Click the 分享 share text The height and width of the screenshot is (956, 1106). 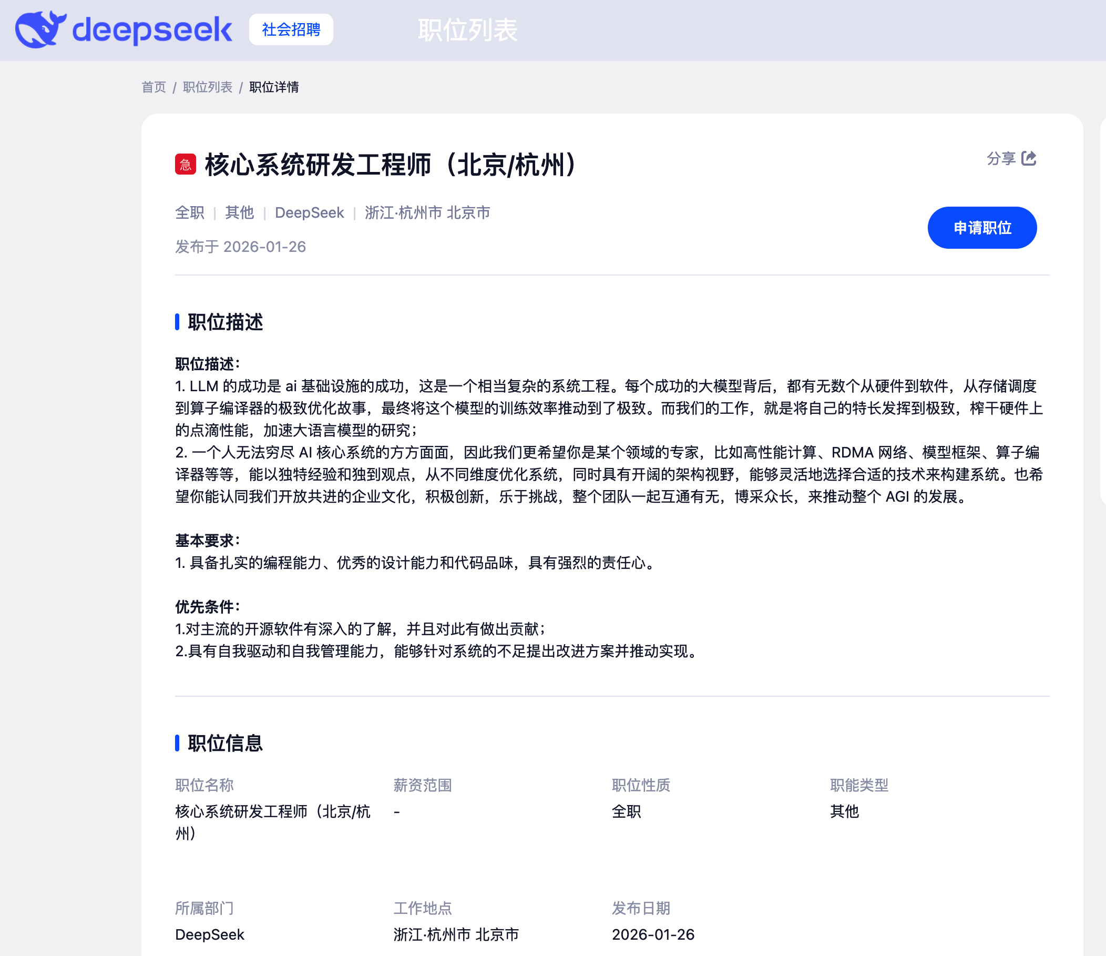pos(1001,159)
